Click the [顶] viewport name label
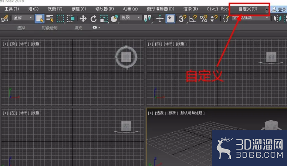The height and width of the screenshot is (166, 287). pyautogui.click(x=14, y=44)
